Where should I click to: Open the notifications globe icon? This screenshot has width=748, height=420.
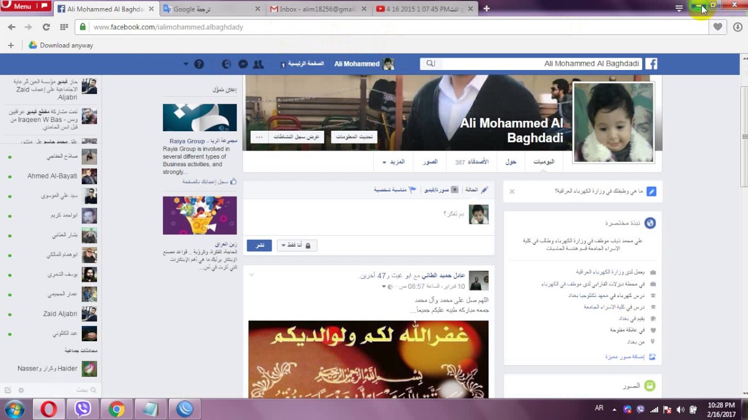[x=227, y=64]
